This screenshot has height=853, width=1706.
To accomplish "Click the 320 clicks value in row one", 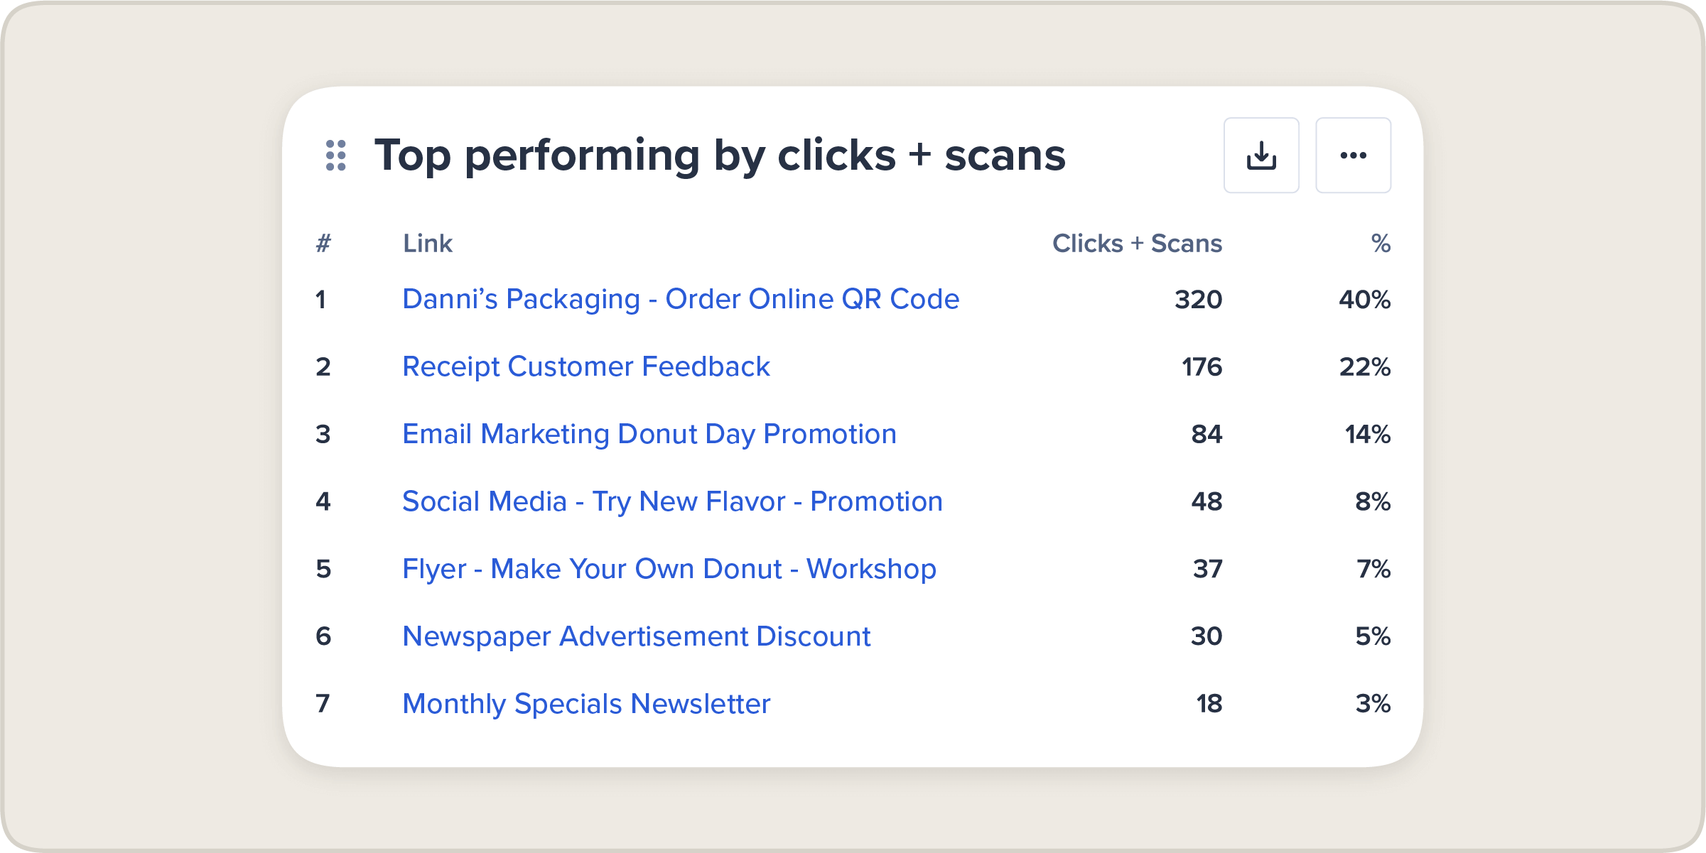I will (x=1198, y=300).
